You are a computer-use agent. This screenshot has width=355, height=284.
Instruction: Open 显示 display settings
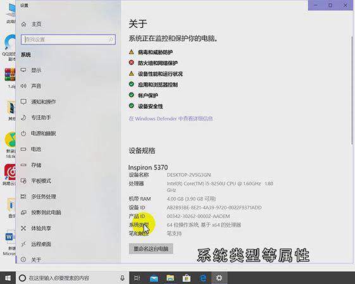coord(31,70)
